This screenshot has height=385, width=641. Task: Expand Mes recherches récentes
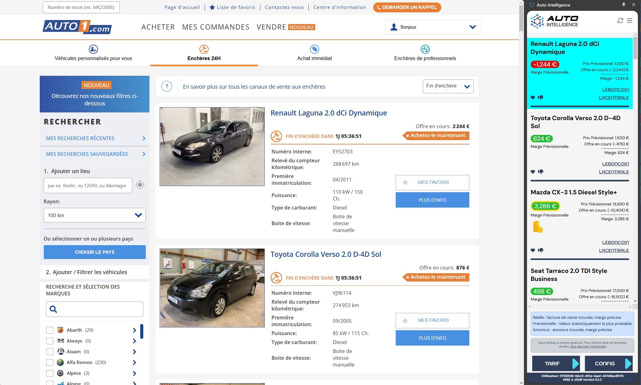95,138
